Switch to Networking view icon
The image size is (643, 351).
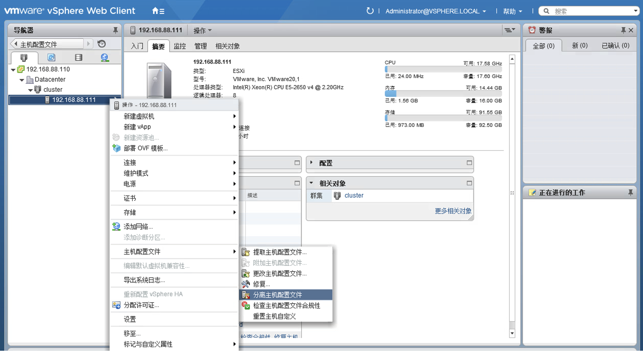pyautogui.click(x=105, y=57)
